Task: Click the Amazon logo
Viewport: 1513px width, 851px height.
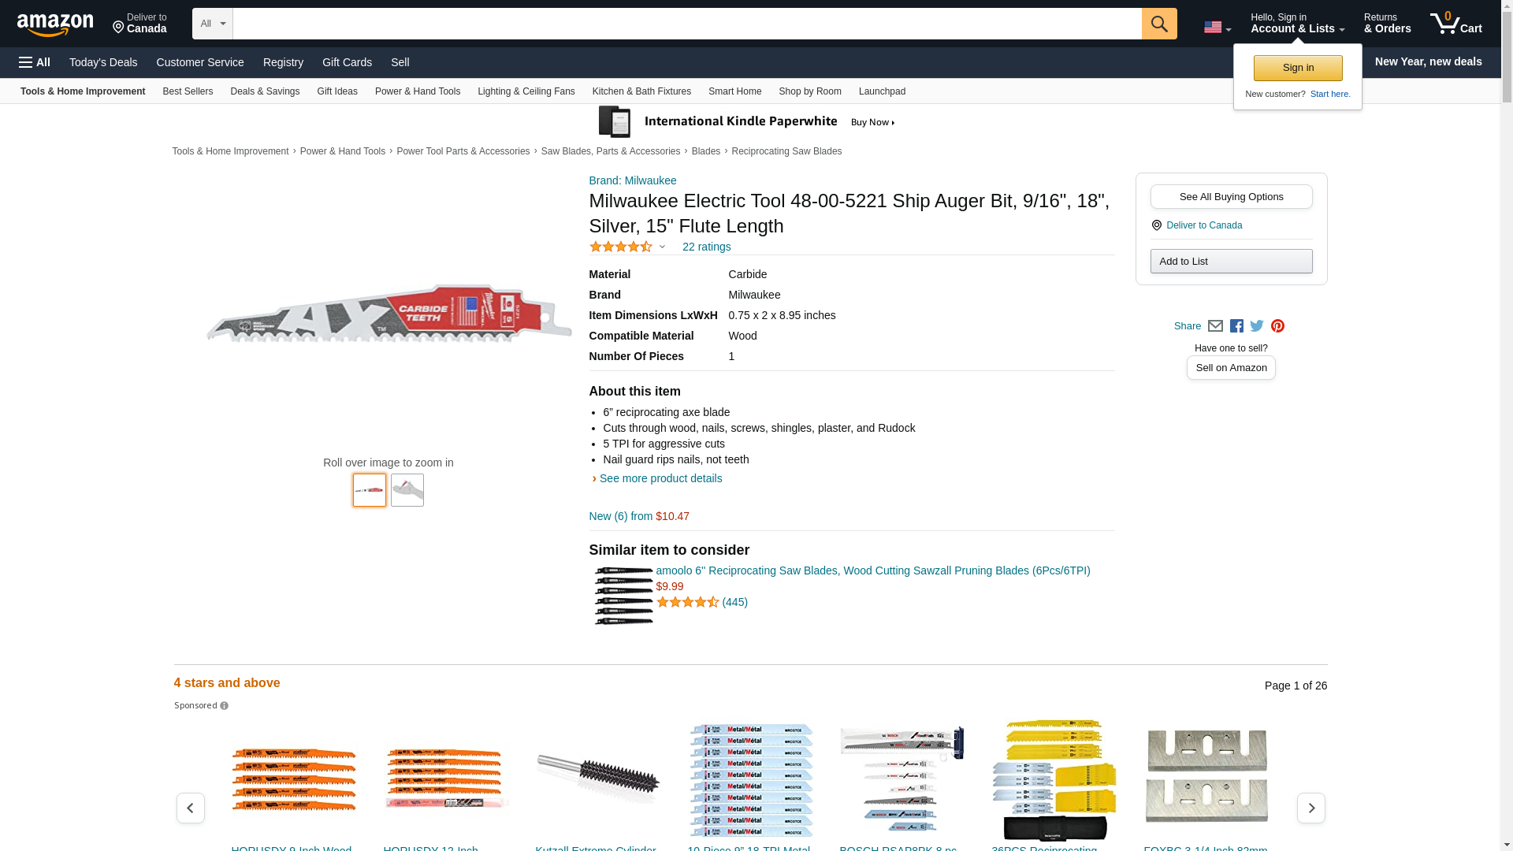Action: (55, 24)
